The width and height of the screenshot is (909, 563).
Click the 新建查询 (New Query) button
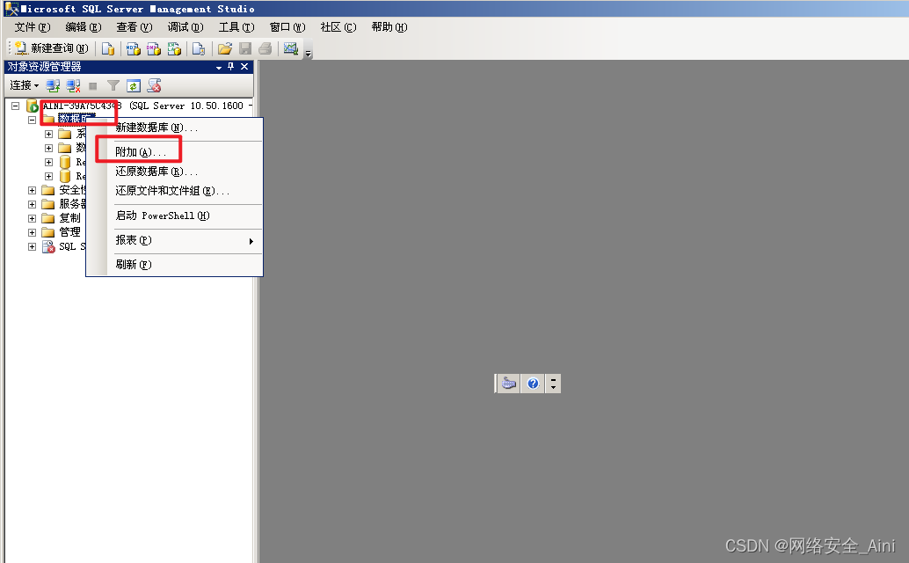click(51, 48)
